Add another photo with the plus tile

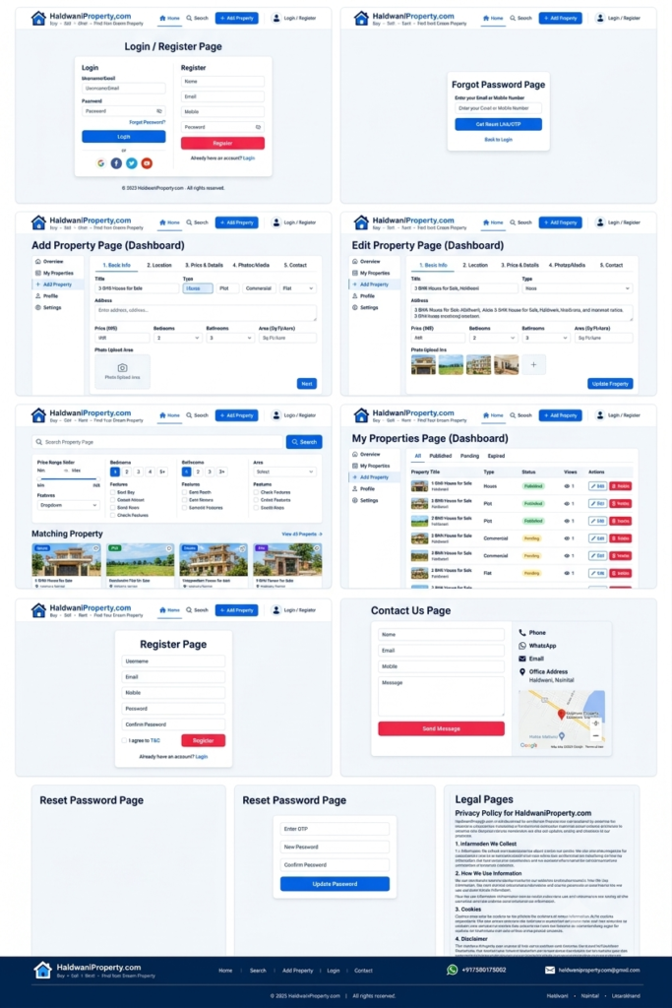pyautogui.click(x=533, y=364)
